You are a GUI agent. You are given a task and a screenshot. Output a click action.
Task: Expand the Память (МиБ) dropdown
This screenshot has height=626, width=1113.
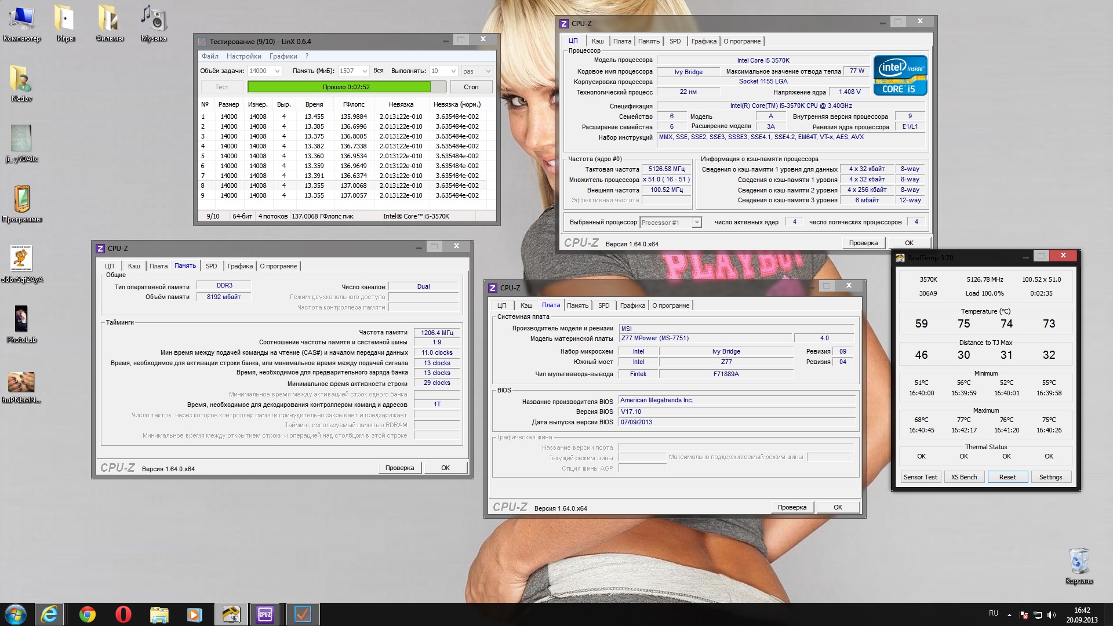365,71
